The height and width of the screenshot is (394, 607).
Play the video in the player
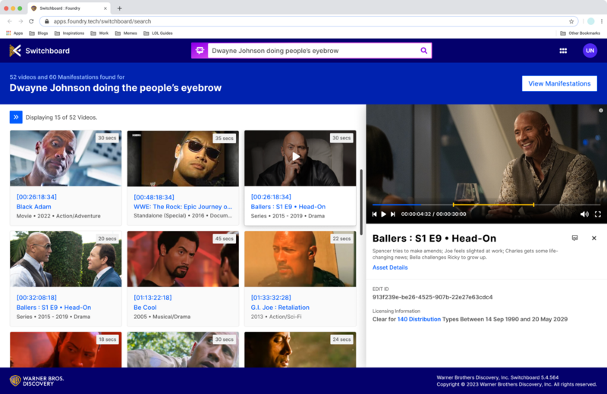coord(383,214)
